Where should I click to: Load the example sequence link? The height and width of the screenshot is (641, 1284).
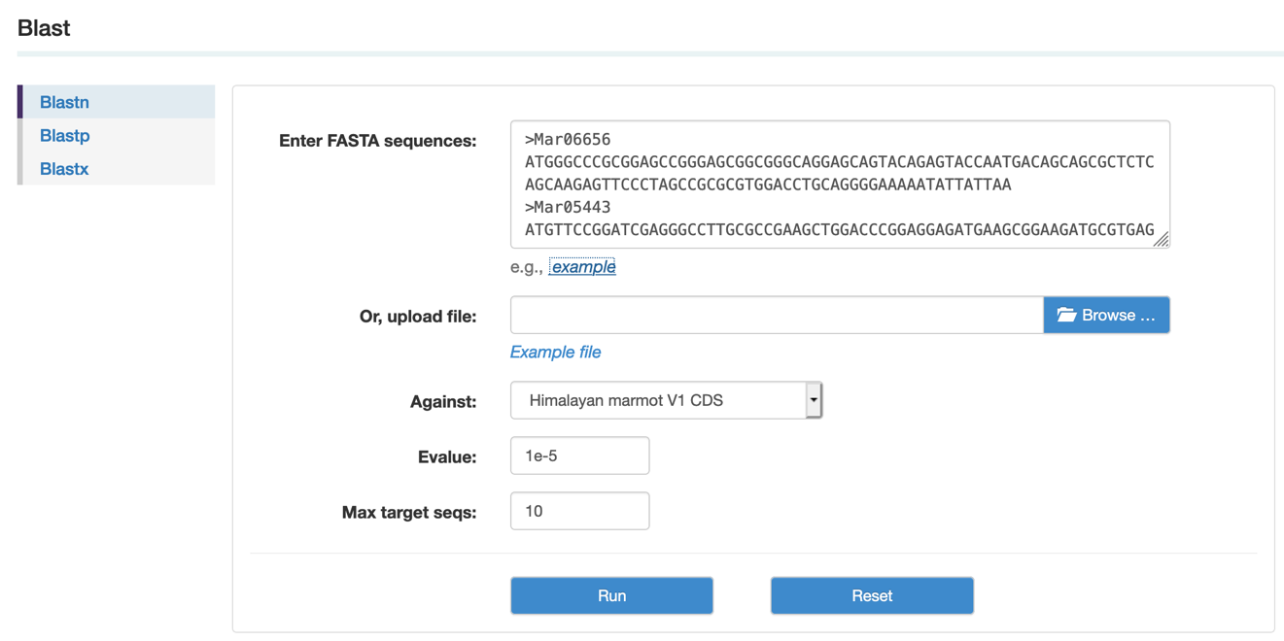pyautogui.click(x=582, y=267)
